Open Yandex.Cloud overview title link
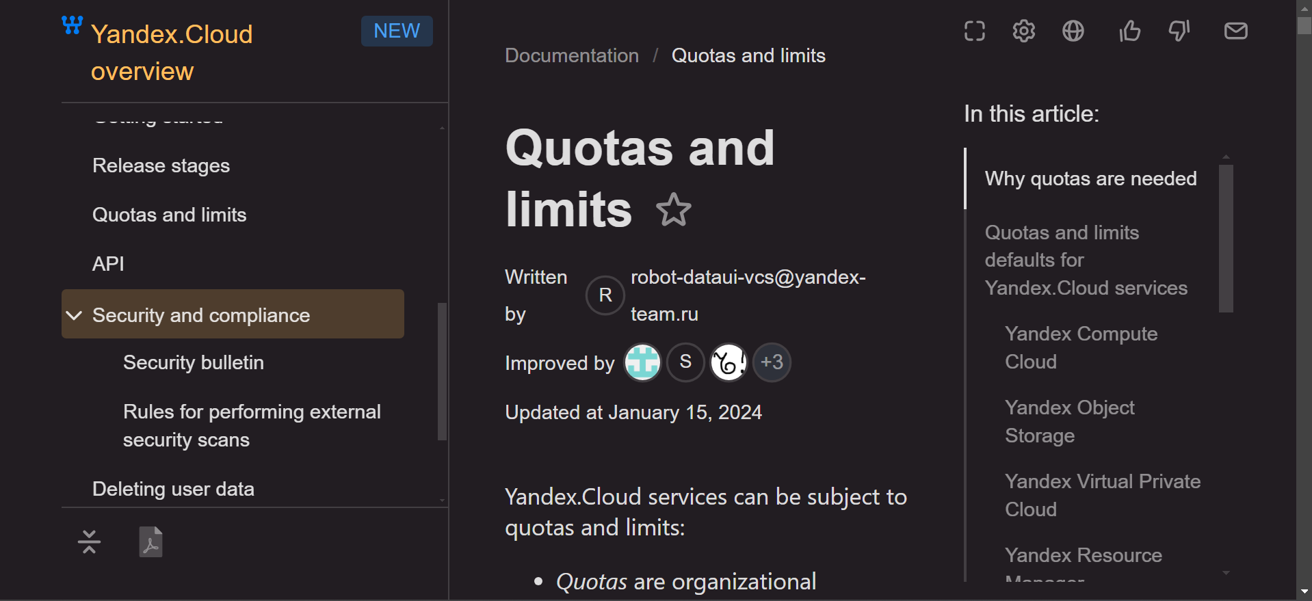1312x601 pixels. pos(172,53)
